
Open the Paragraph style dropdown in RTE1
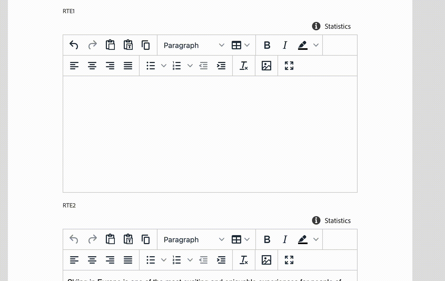(194, 45)
